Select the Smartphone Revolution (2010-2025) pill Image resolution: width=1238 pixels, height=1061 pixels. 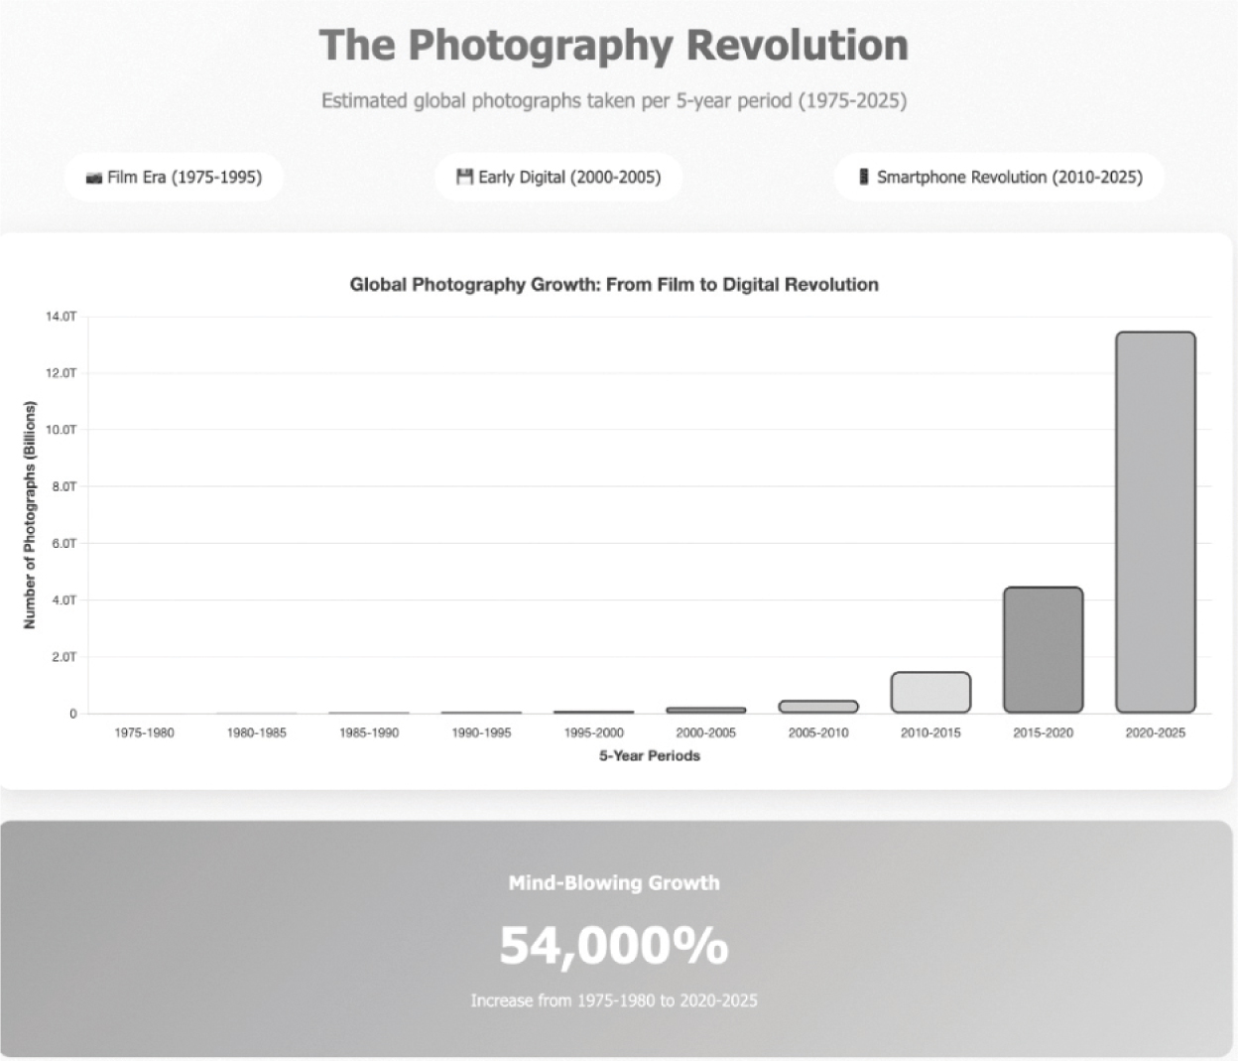click(x=999, y=178)
